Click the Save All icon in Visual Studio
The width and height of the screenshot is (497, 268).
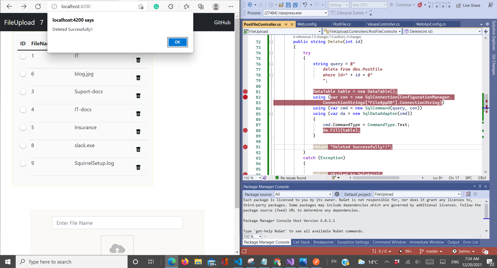pyautogui.click(x=295, y=5)
